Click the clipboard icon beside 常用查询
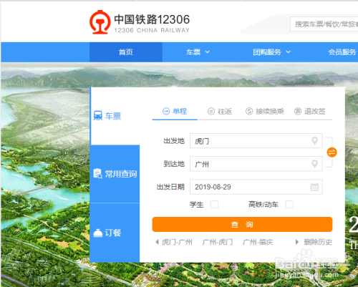Screen dimensions: 358x287 pos(97,173)
